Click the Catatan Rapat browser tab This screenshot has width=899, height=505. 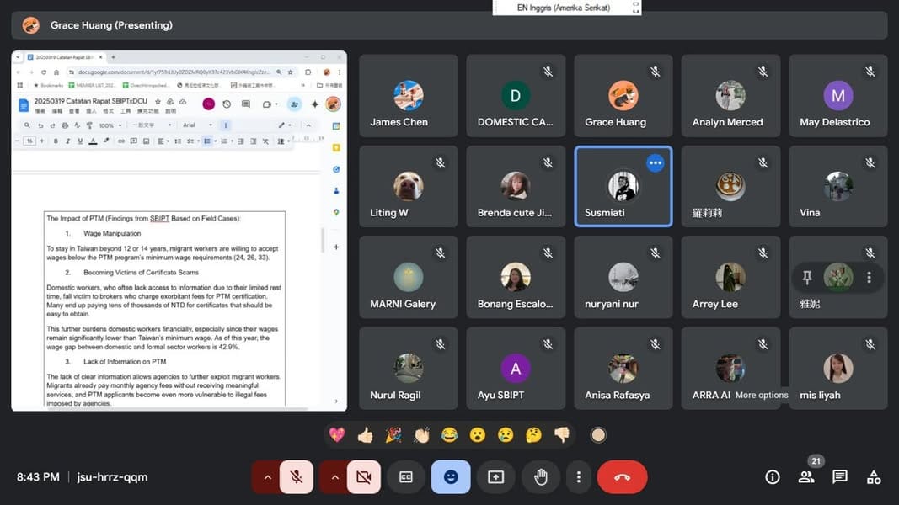65,57
